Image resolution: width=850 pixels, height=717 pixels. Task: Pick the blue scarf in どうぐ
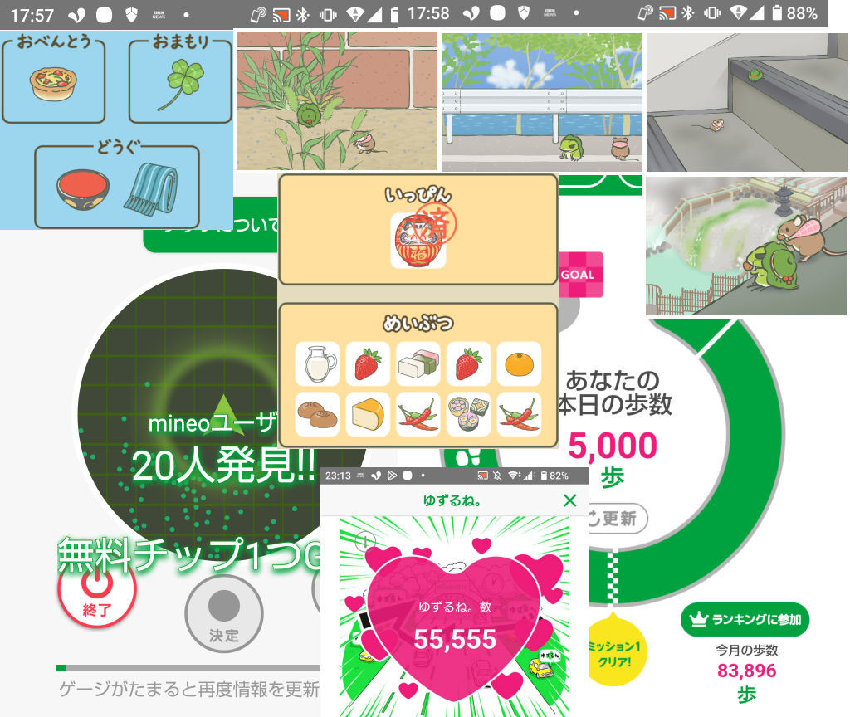pos(151,189)
